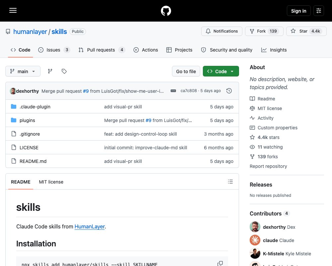Click the Notifications bell button
The height and width of the screenshot is (266, 332).
(x=222, y=31)
